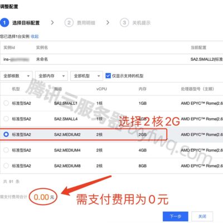
Task: Open the 全部机型 dropdown
Action: tap(86, 76)
